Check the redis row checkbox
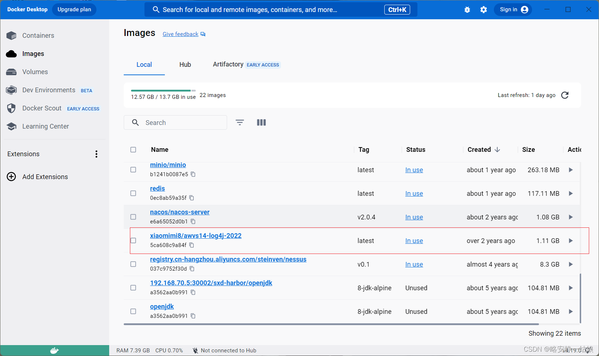 pyautogui.click(x=133, y=193)
